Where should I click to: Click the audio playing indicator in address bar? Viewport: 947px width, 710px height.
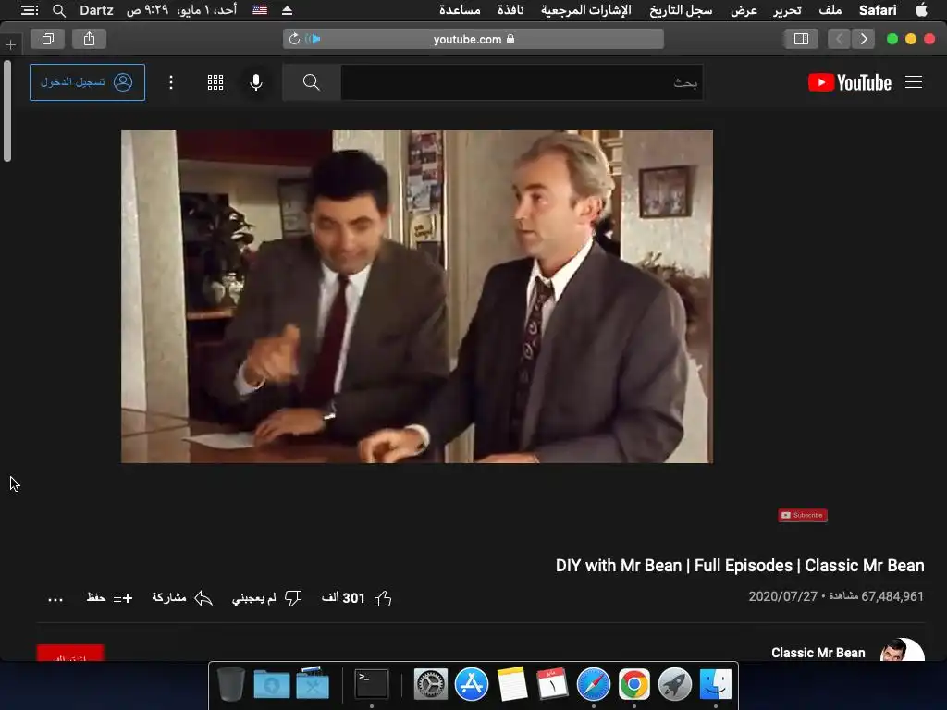313,39
